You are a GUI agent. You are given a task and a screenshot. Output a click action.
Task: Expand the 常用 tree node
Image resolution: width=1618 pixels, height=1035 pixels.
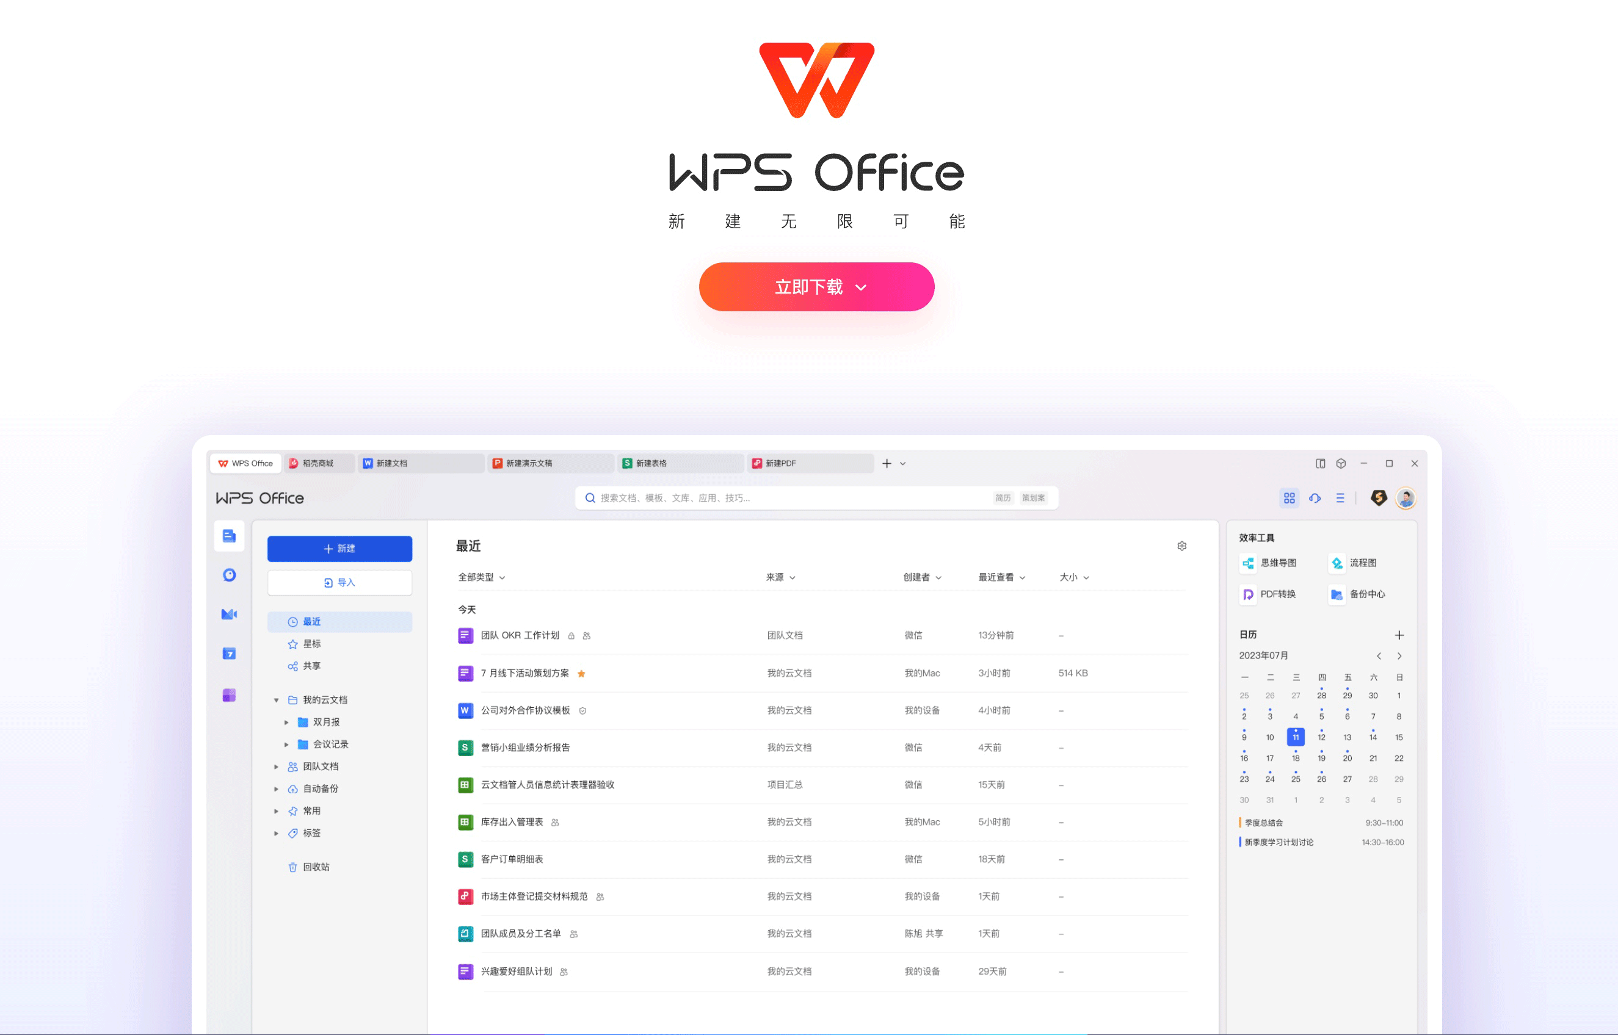276,811
